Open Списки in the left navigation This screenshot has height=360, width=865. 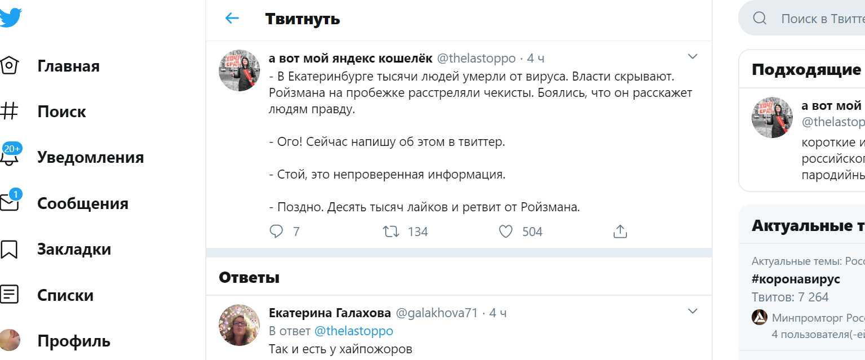(x=65, y=295)
